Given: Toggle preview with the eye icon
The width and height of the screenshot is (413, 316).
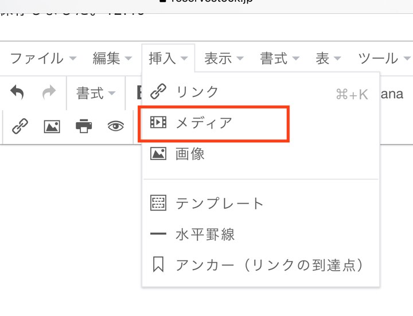Looking at the screenshot, I should 116,126.
